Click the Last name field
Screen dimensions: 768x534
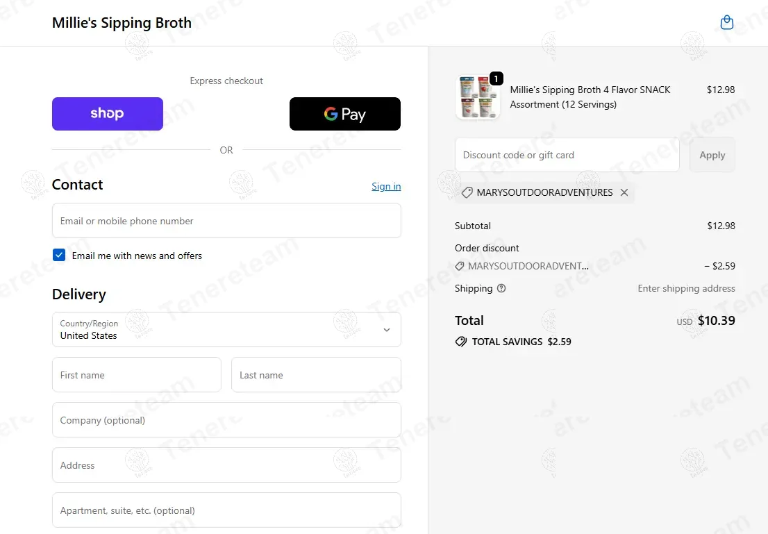point(316,375)
